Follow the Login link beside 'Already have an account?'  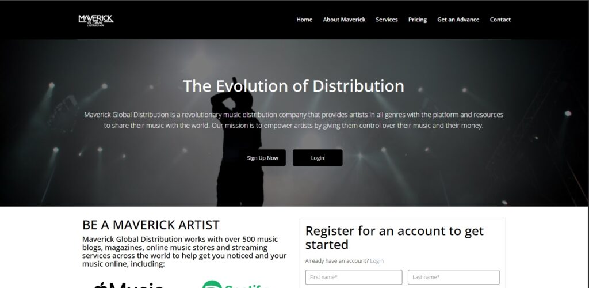377,261
